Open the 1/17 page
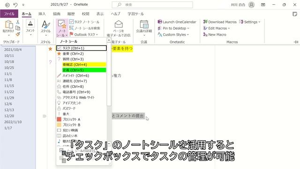Image resolution: width=300 pixels, height=169 pixels. pyautogui.click(x=8, y=128)
